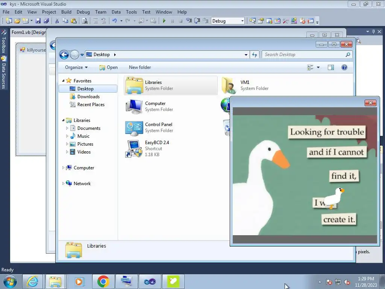Click the Explorer change view icon
Screen dimensions: 385x289
pos(310,67)
